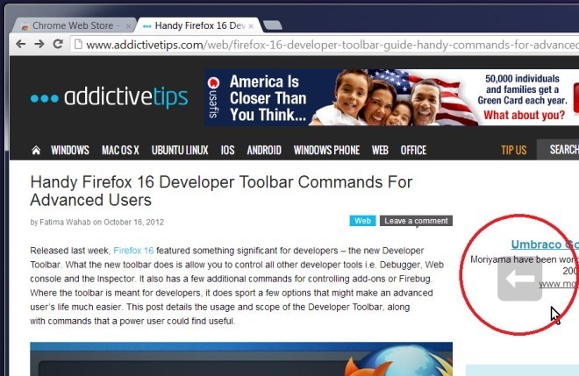Open author Fatima Wahab's page
The width and height of the screenshot is (579, 376).
[65, 222]
